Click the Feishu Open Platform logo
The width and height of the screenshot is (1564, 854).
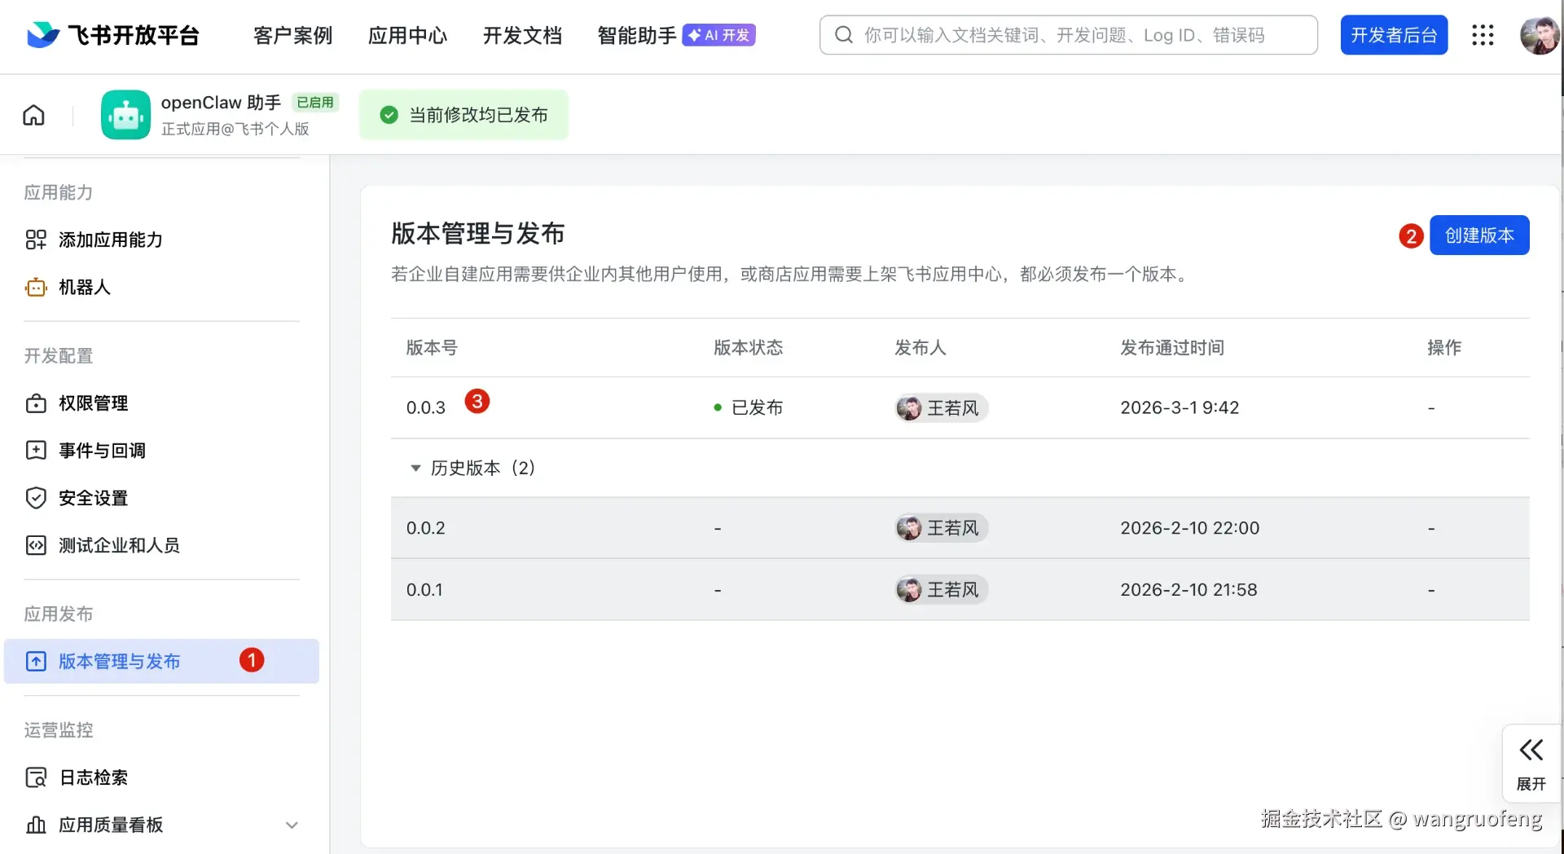(112, 35)
